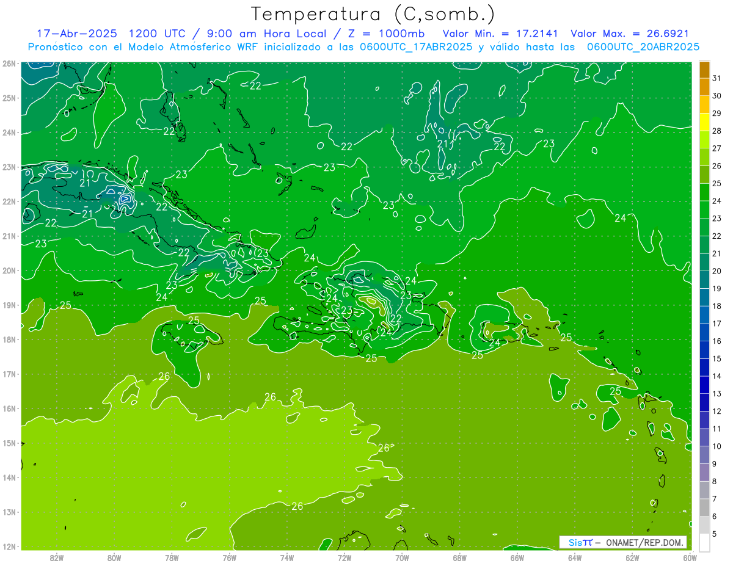Click the '70W' longitude label
The height and width of the screenshot is (566, 733).
point(402,557)
